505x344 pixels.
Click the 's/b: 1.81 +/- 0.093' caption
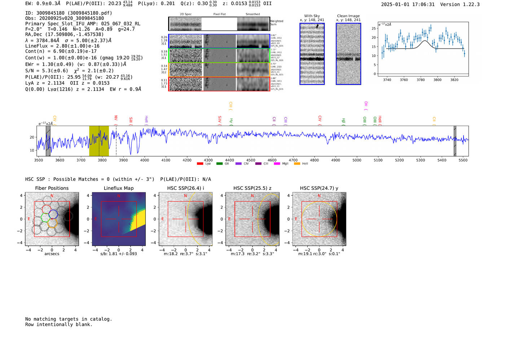(119, 254)
